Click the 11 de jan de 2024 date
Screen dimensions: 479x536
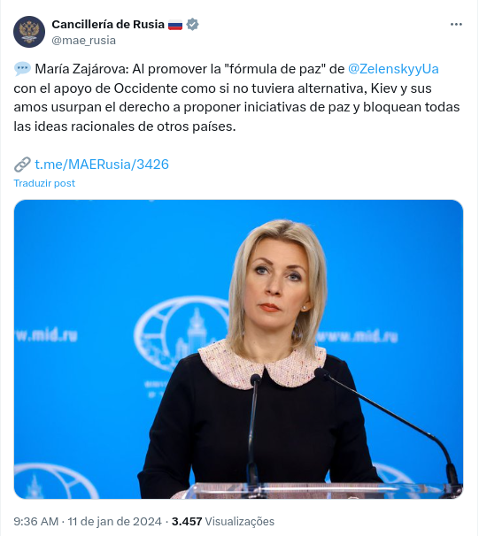[x=114, y=521]
